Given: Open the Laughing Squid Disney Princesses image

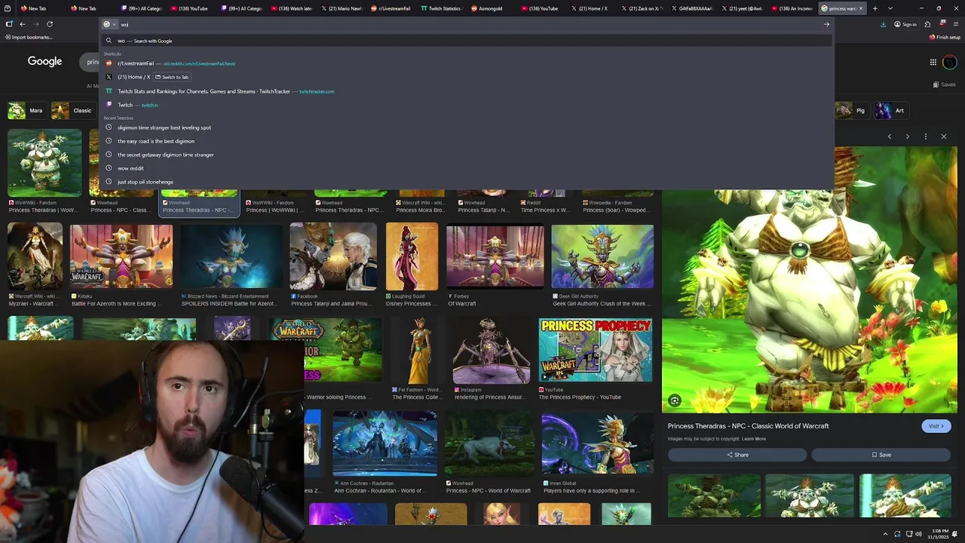Looking at the screenshot, I should click(412, 256).
